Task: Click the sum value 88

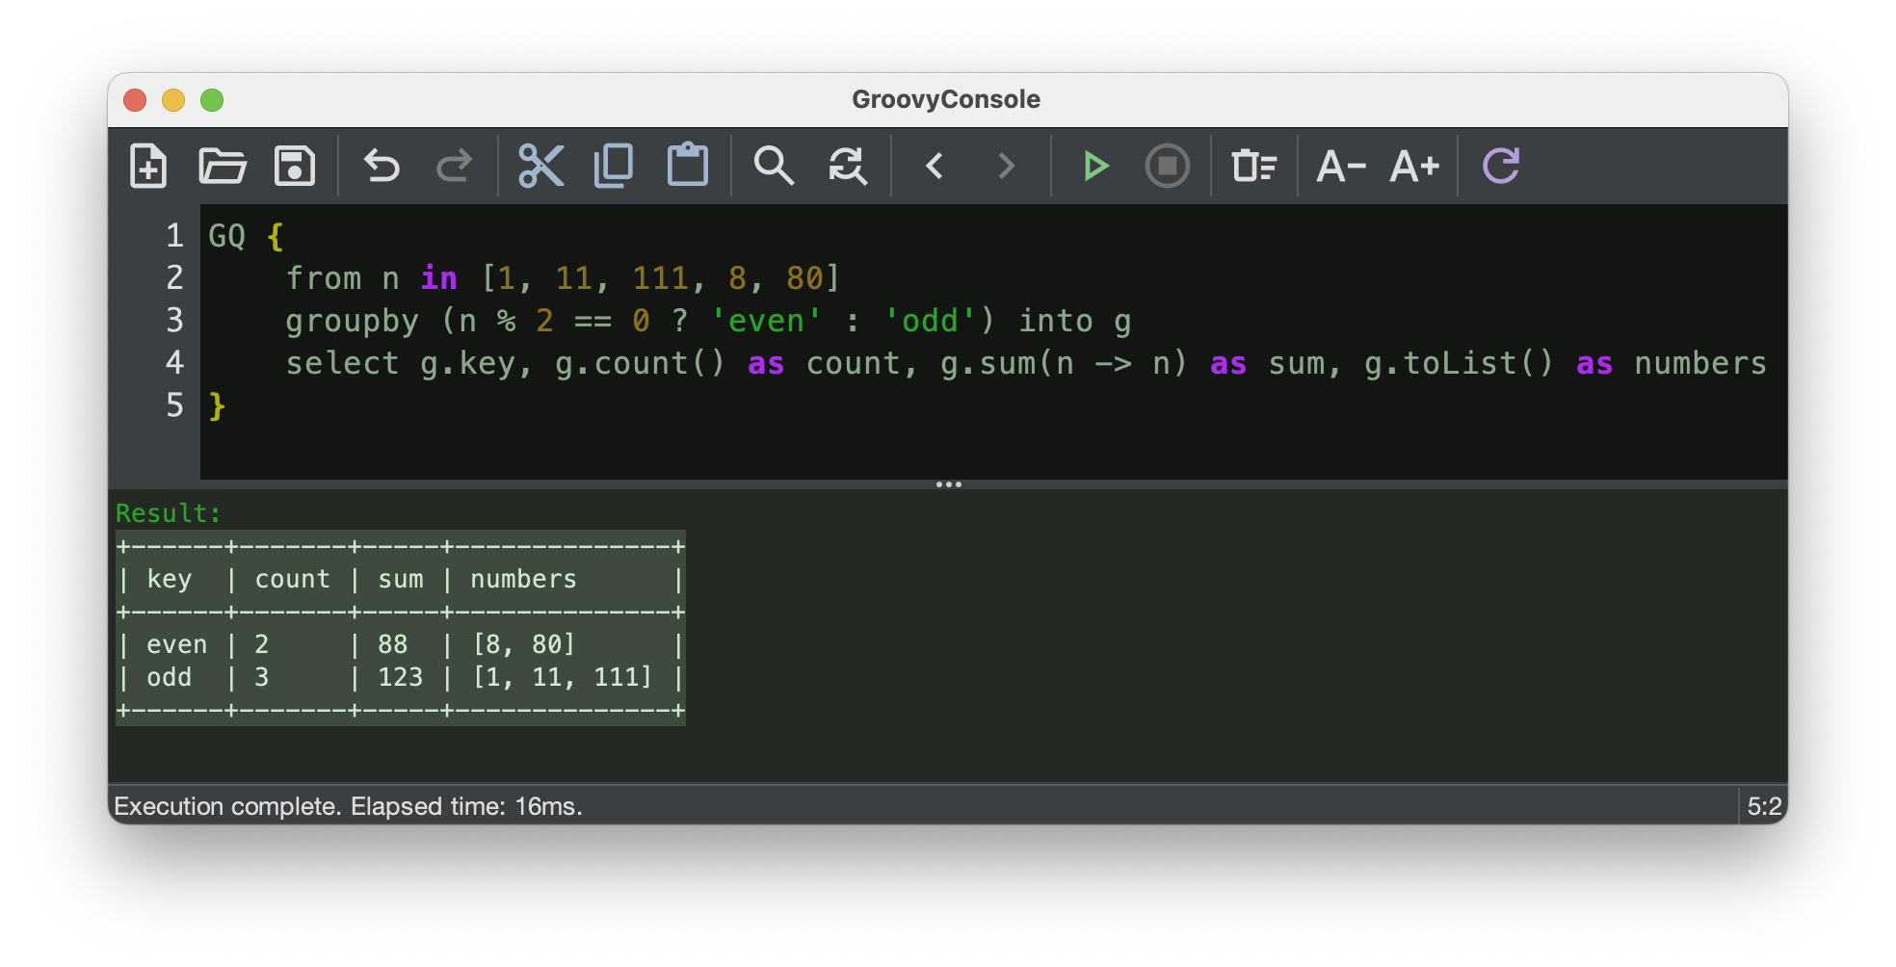Action: click(x=393, y=644)
